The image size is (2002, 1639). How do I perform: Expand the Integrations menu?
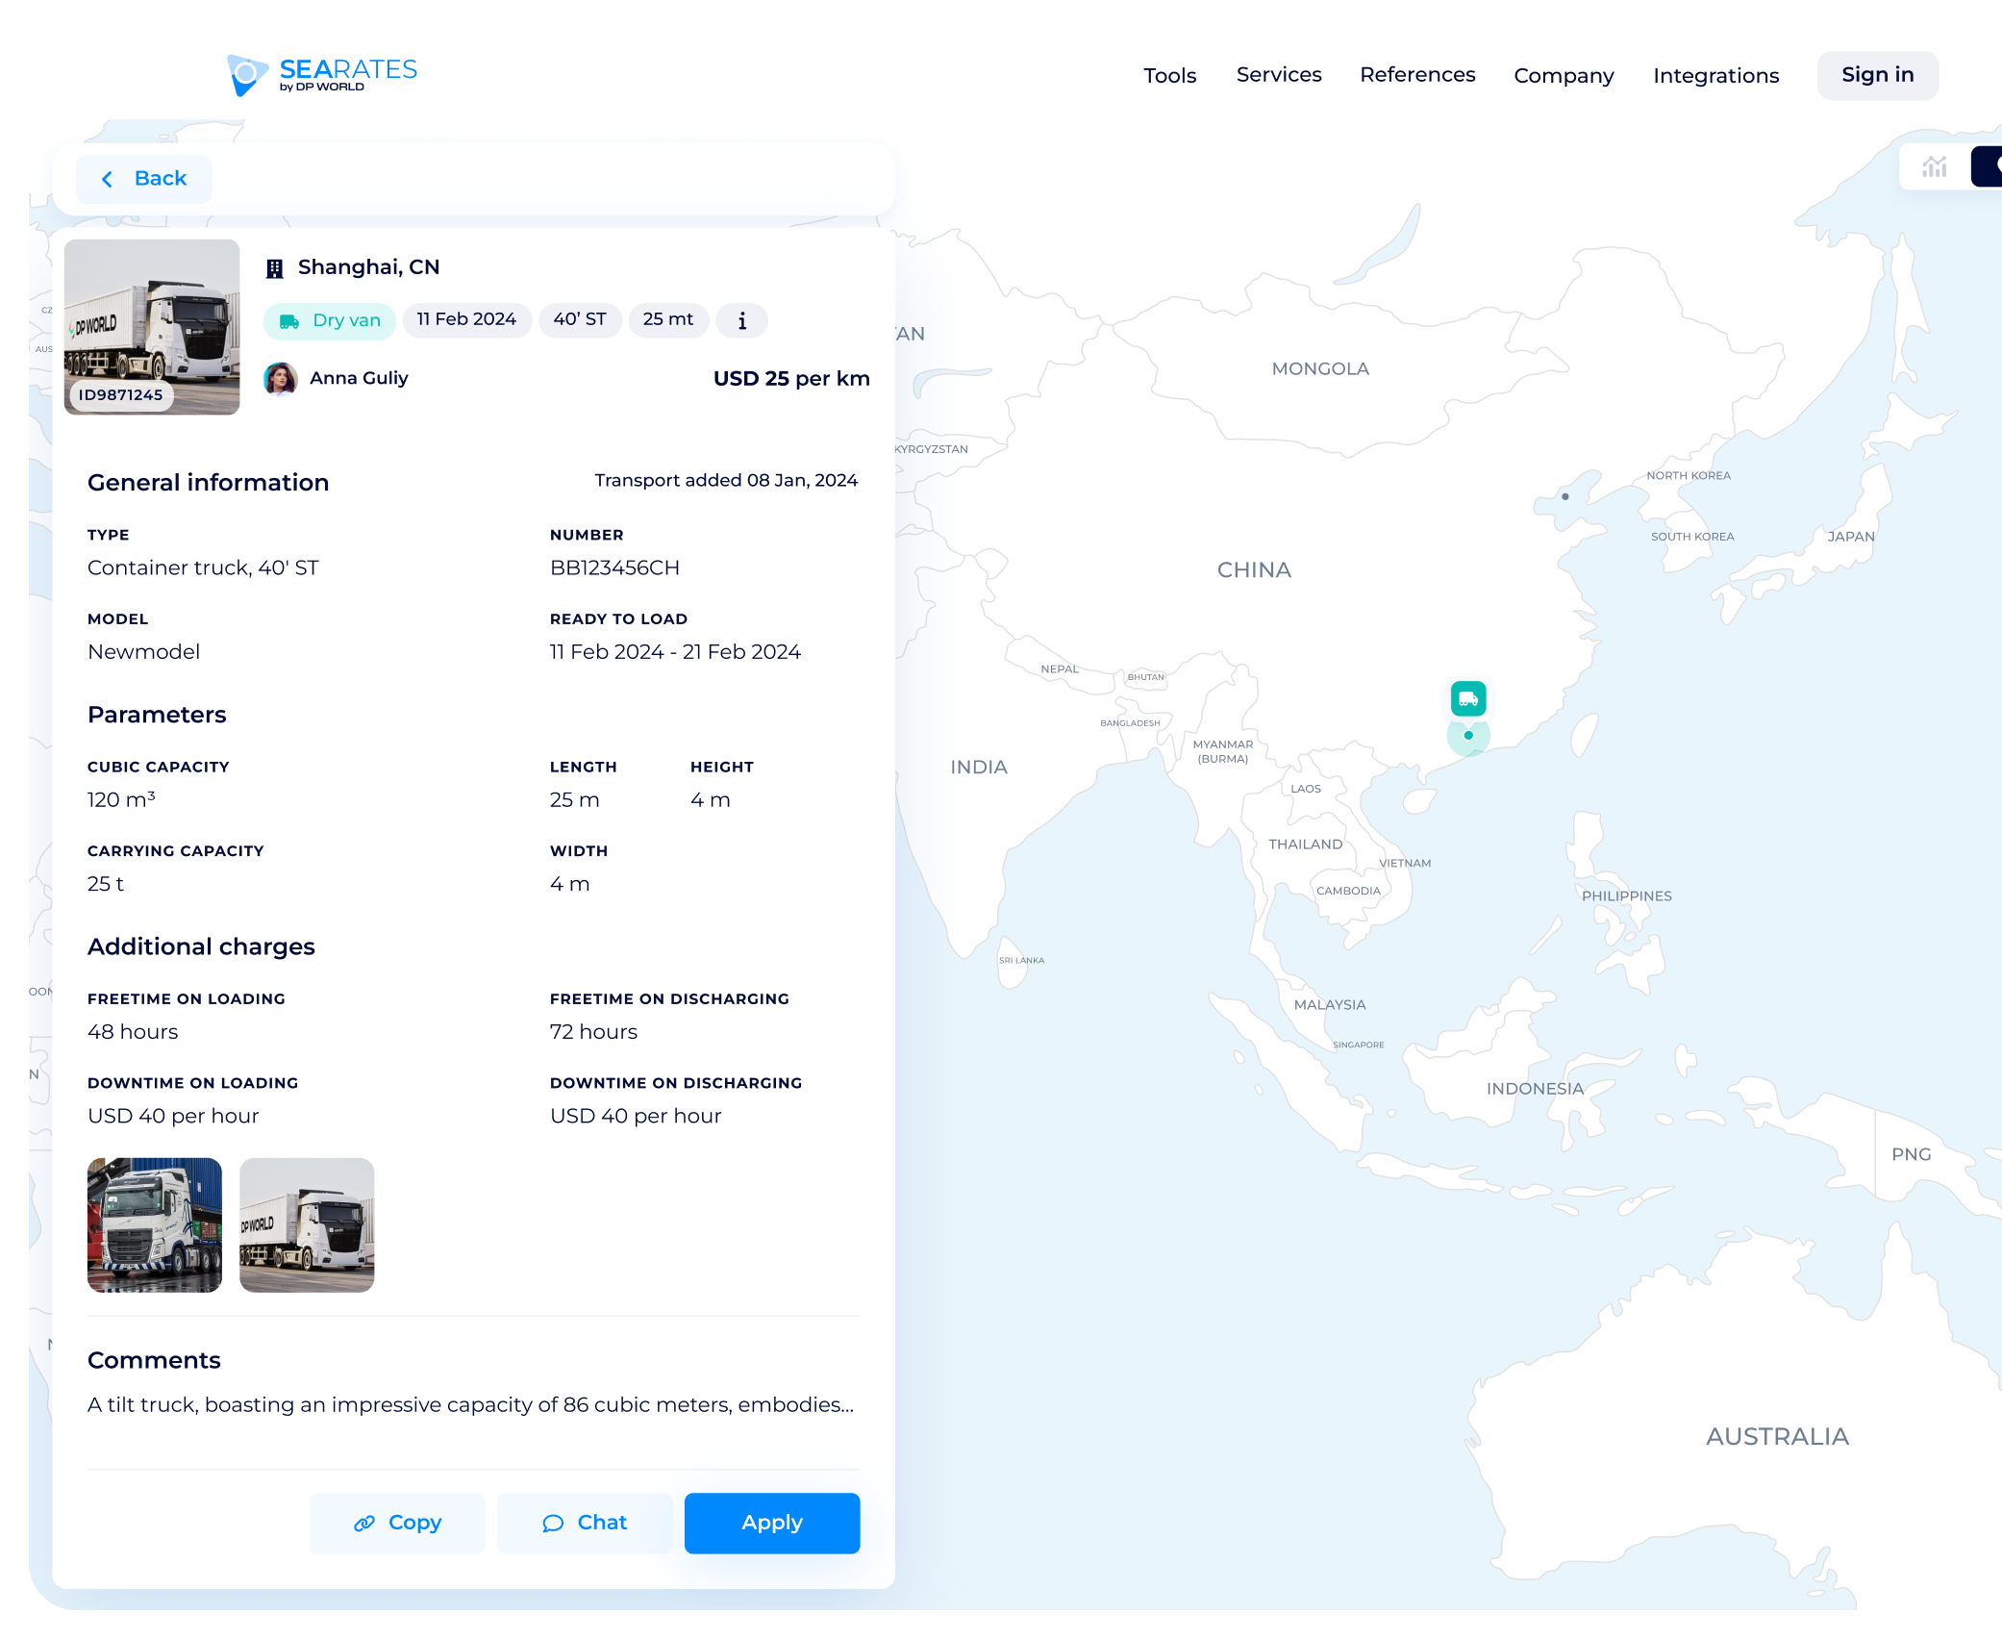pyautogui.click(x=1715, y=76)
